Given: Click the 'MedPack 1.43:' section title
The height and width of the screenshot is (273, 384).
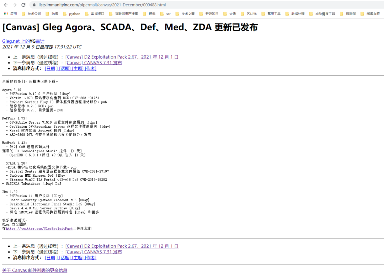Looking at the screenshot, I should click(15, 143).
